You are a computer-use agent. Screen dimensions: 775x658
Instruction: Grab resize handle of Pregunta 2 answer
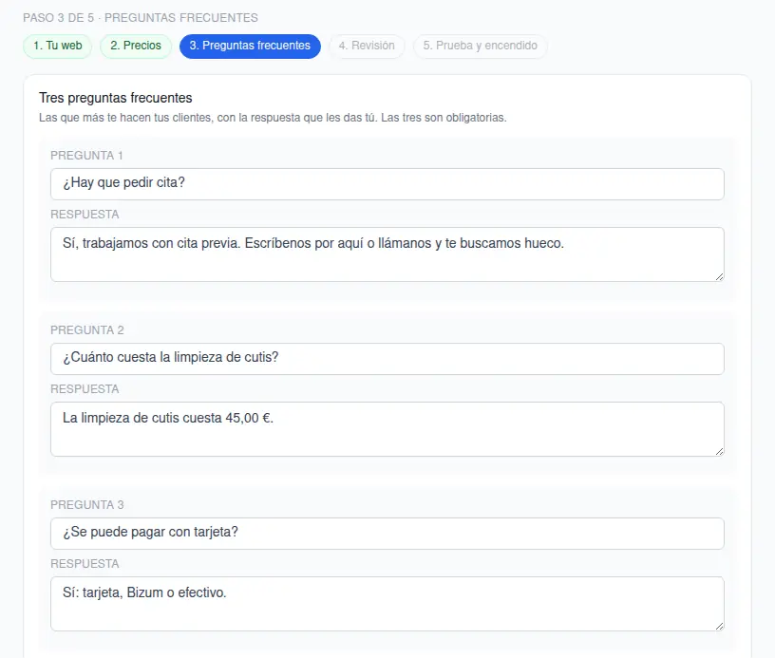(x=720, y=452)
